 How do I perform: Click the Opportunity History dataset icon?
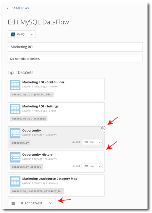[x=15, y=157]
